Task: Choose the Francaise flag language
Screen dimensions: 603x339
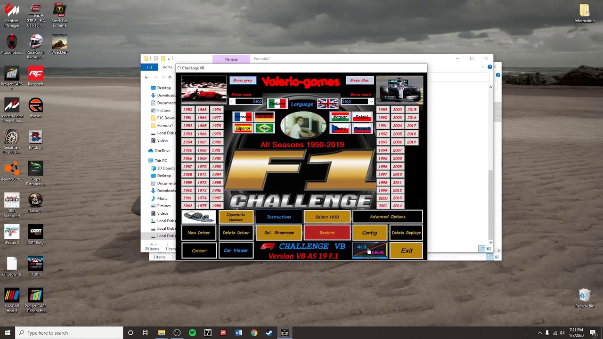Action: click(243, 117)
